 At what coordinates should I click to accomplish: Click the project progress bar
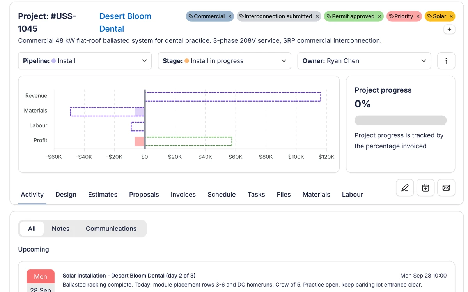pos(401,120)
